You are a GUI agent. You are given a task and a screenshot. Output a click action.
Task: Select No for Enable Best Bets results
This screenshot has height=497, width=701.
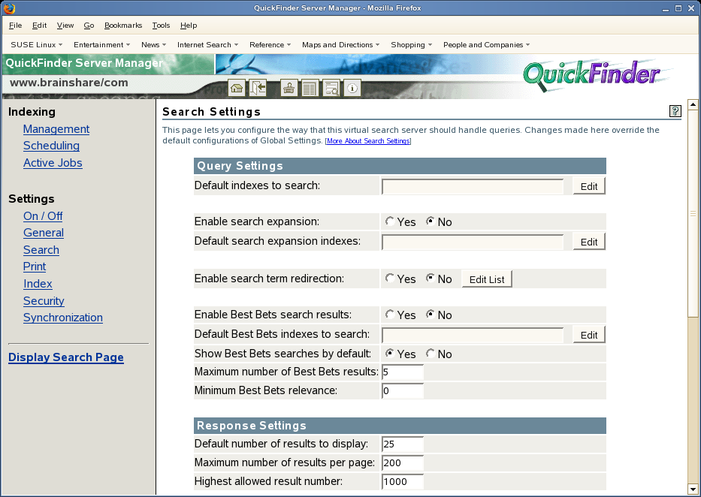(430, 315)
